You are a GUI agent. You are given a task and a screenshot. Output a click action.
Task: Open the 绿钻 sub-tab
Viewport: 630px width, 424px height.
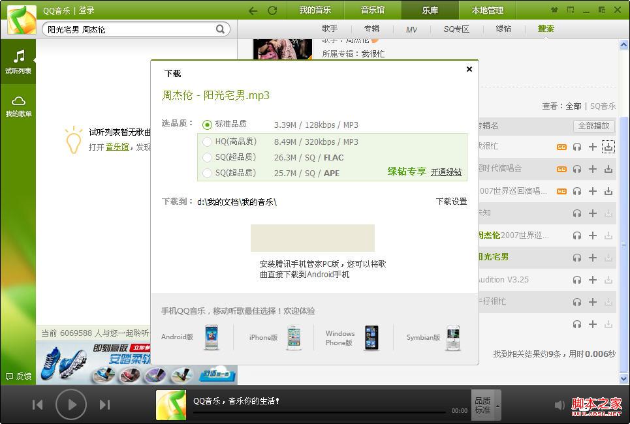[x=503, y=29]
